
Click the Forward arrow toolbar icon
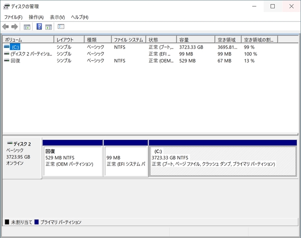[15, 27]
